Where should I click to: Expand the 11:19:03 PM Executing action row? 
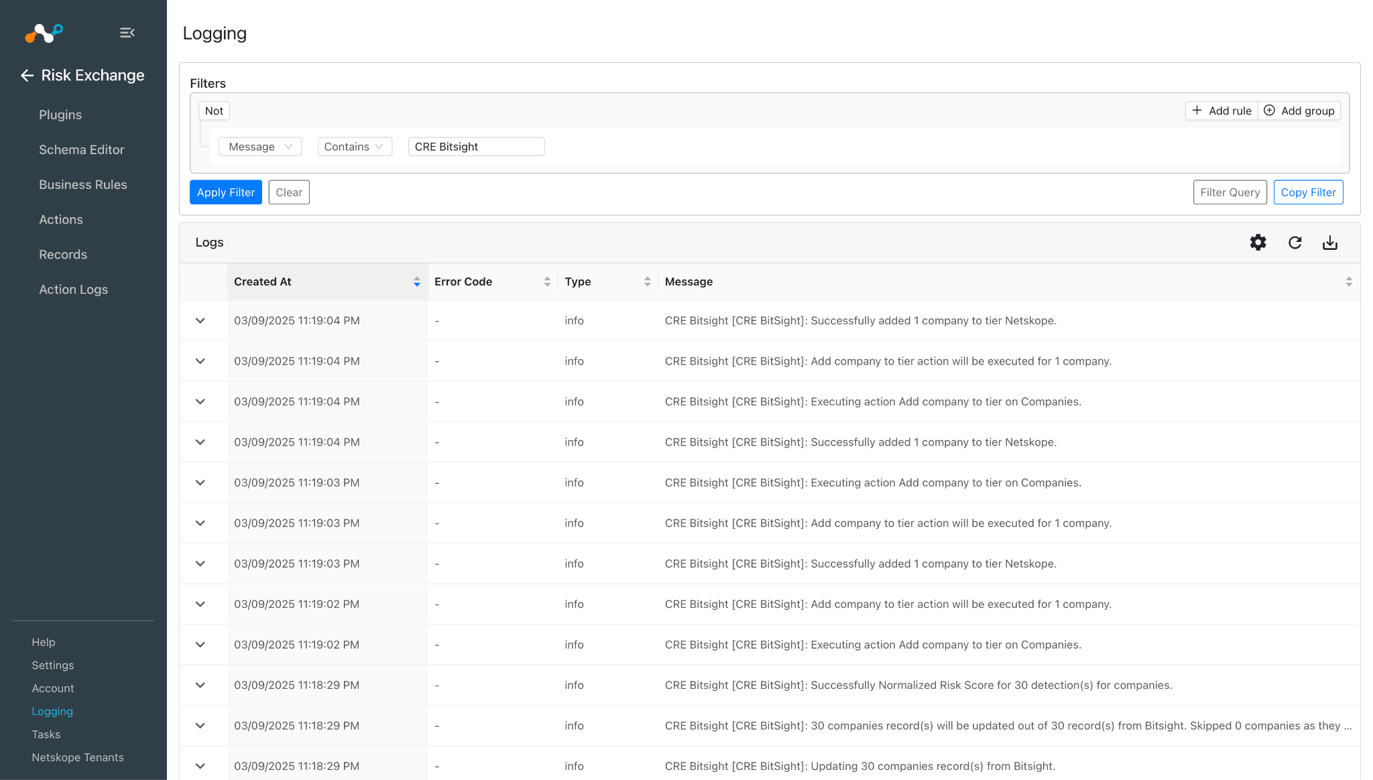pyautogui.click(x=200, y=483)
